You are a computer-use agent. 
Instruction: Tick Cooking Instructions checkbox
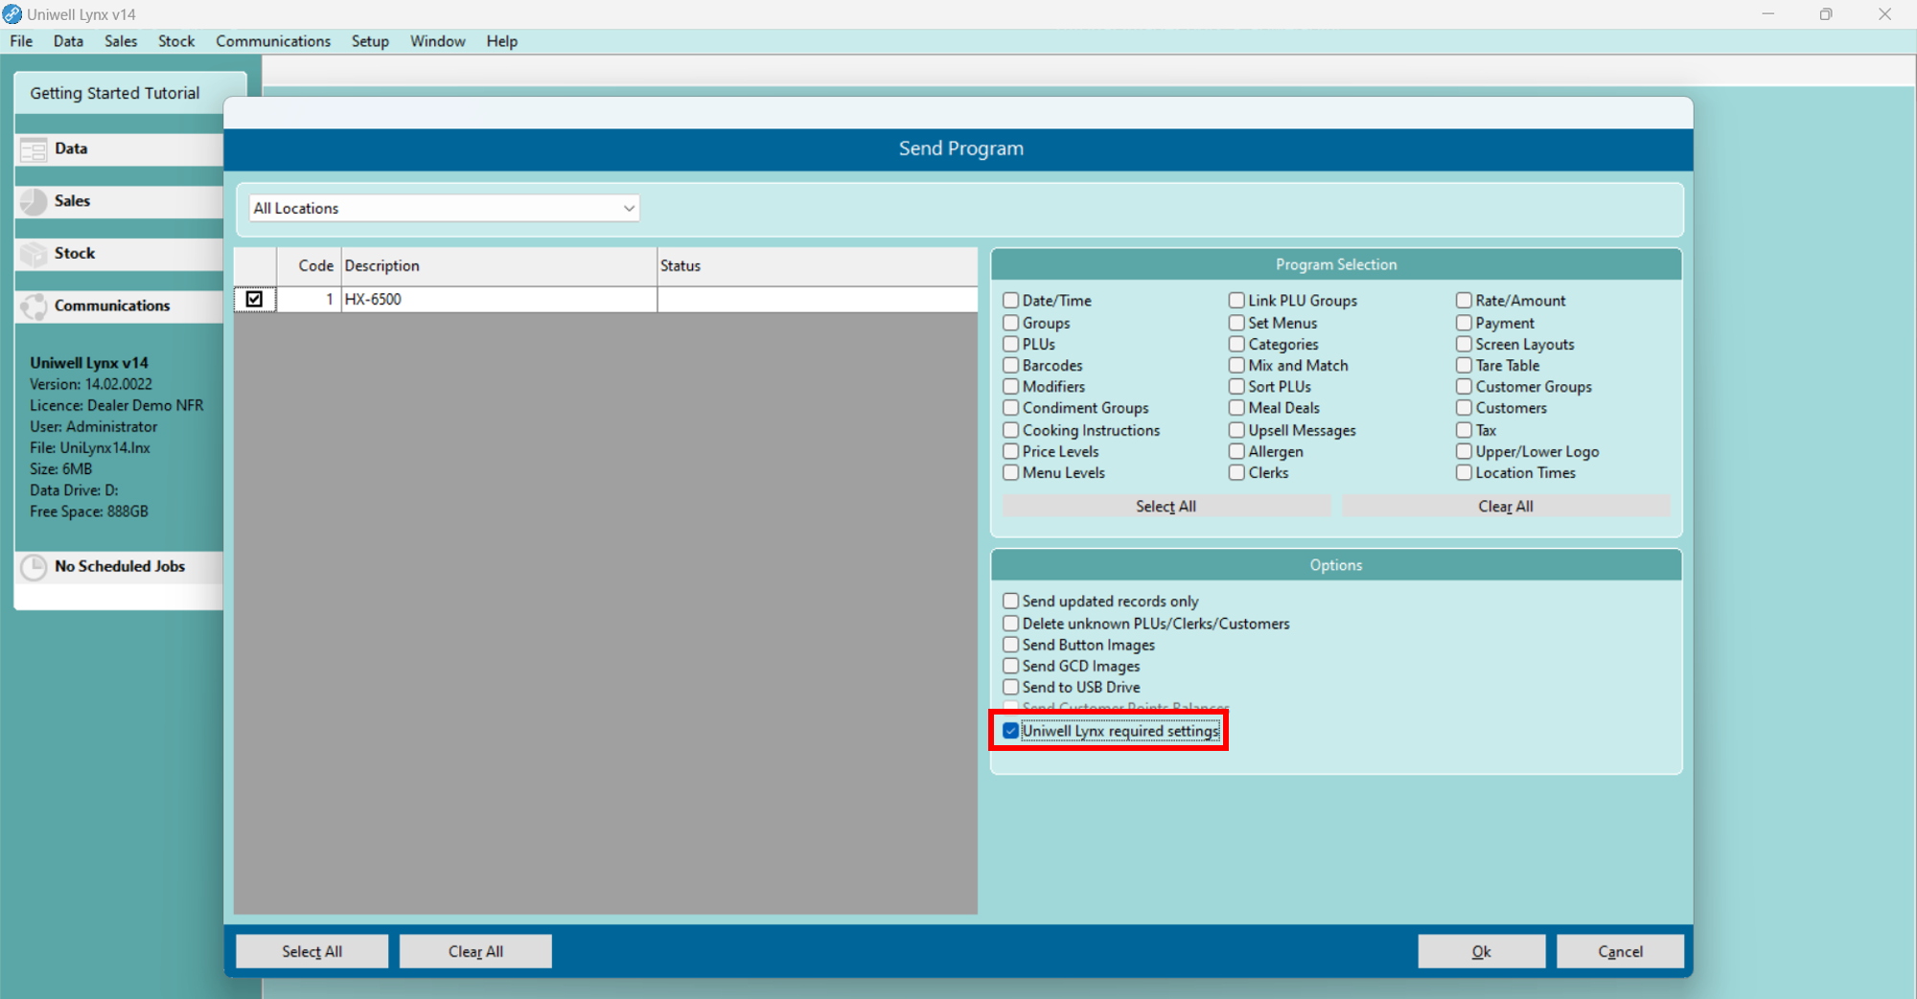tap(1010, 430)
